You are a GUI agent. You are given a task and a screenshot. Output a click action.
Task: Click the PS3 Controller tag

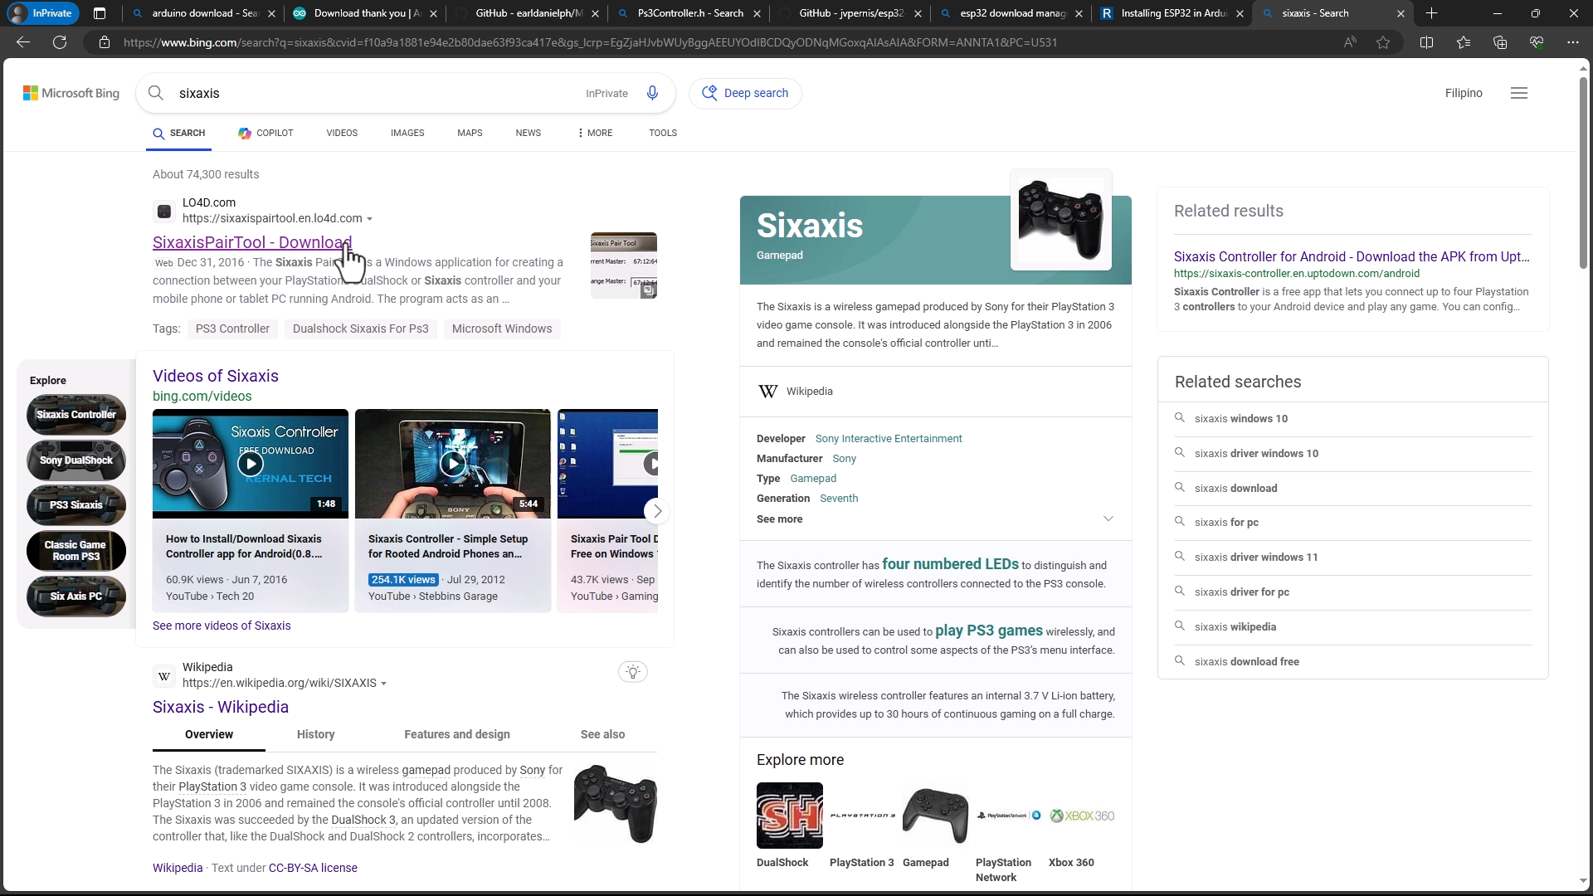pyautogui.click(x=232, y=329)
